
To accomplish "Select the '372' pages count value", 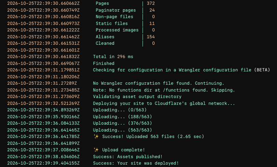I will [x=151, y=3].
